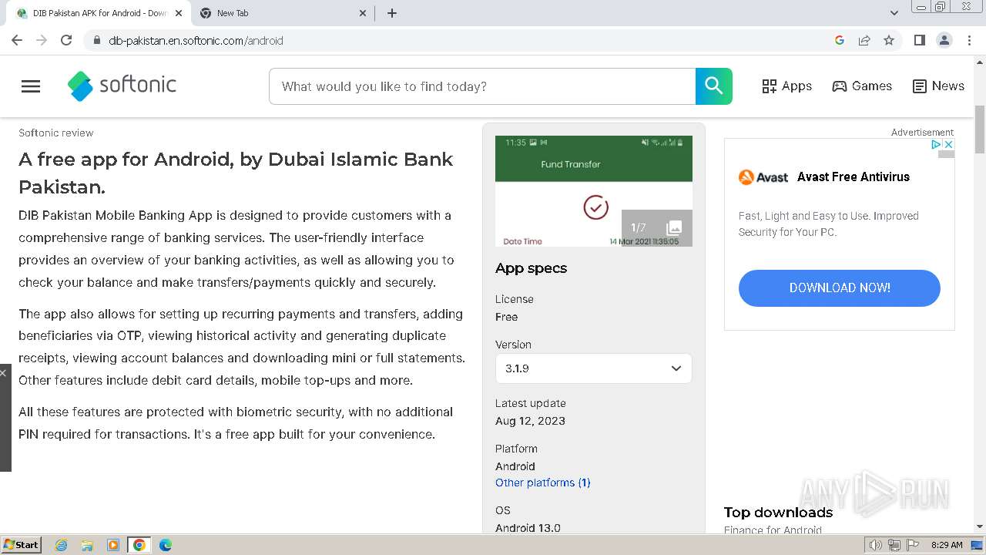Open the Chrome profile menu
The width and height of the screenshot is (986, 555).
click(944, 40)
